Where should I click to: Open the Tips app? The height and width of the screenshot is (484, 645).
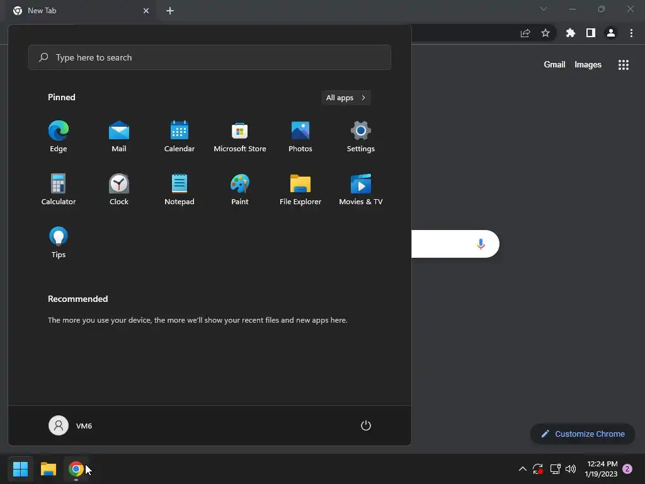(x=59, y=243)
